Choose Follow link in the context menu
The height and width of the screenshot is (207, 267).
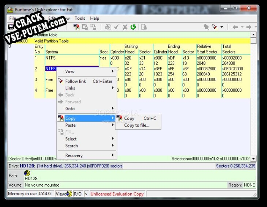(87, 81)
